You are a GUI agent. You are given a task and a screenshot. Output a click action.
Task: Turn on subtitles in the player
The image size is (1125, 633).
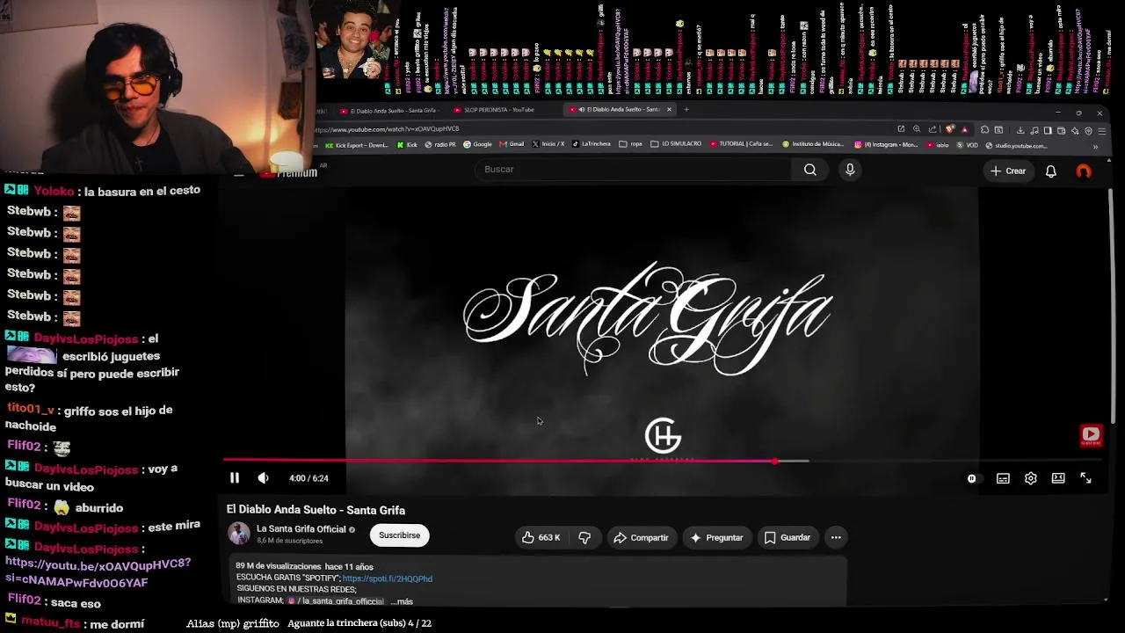pyautogui.click(x=1003, y=478)
